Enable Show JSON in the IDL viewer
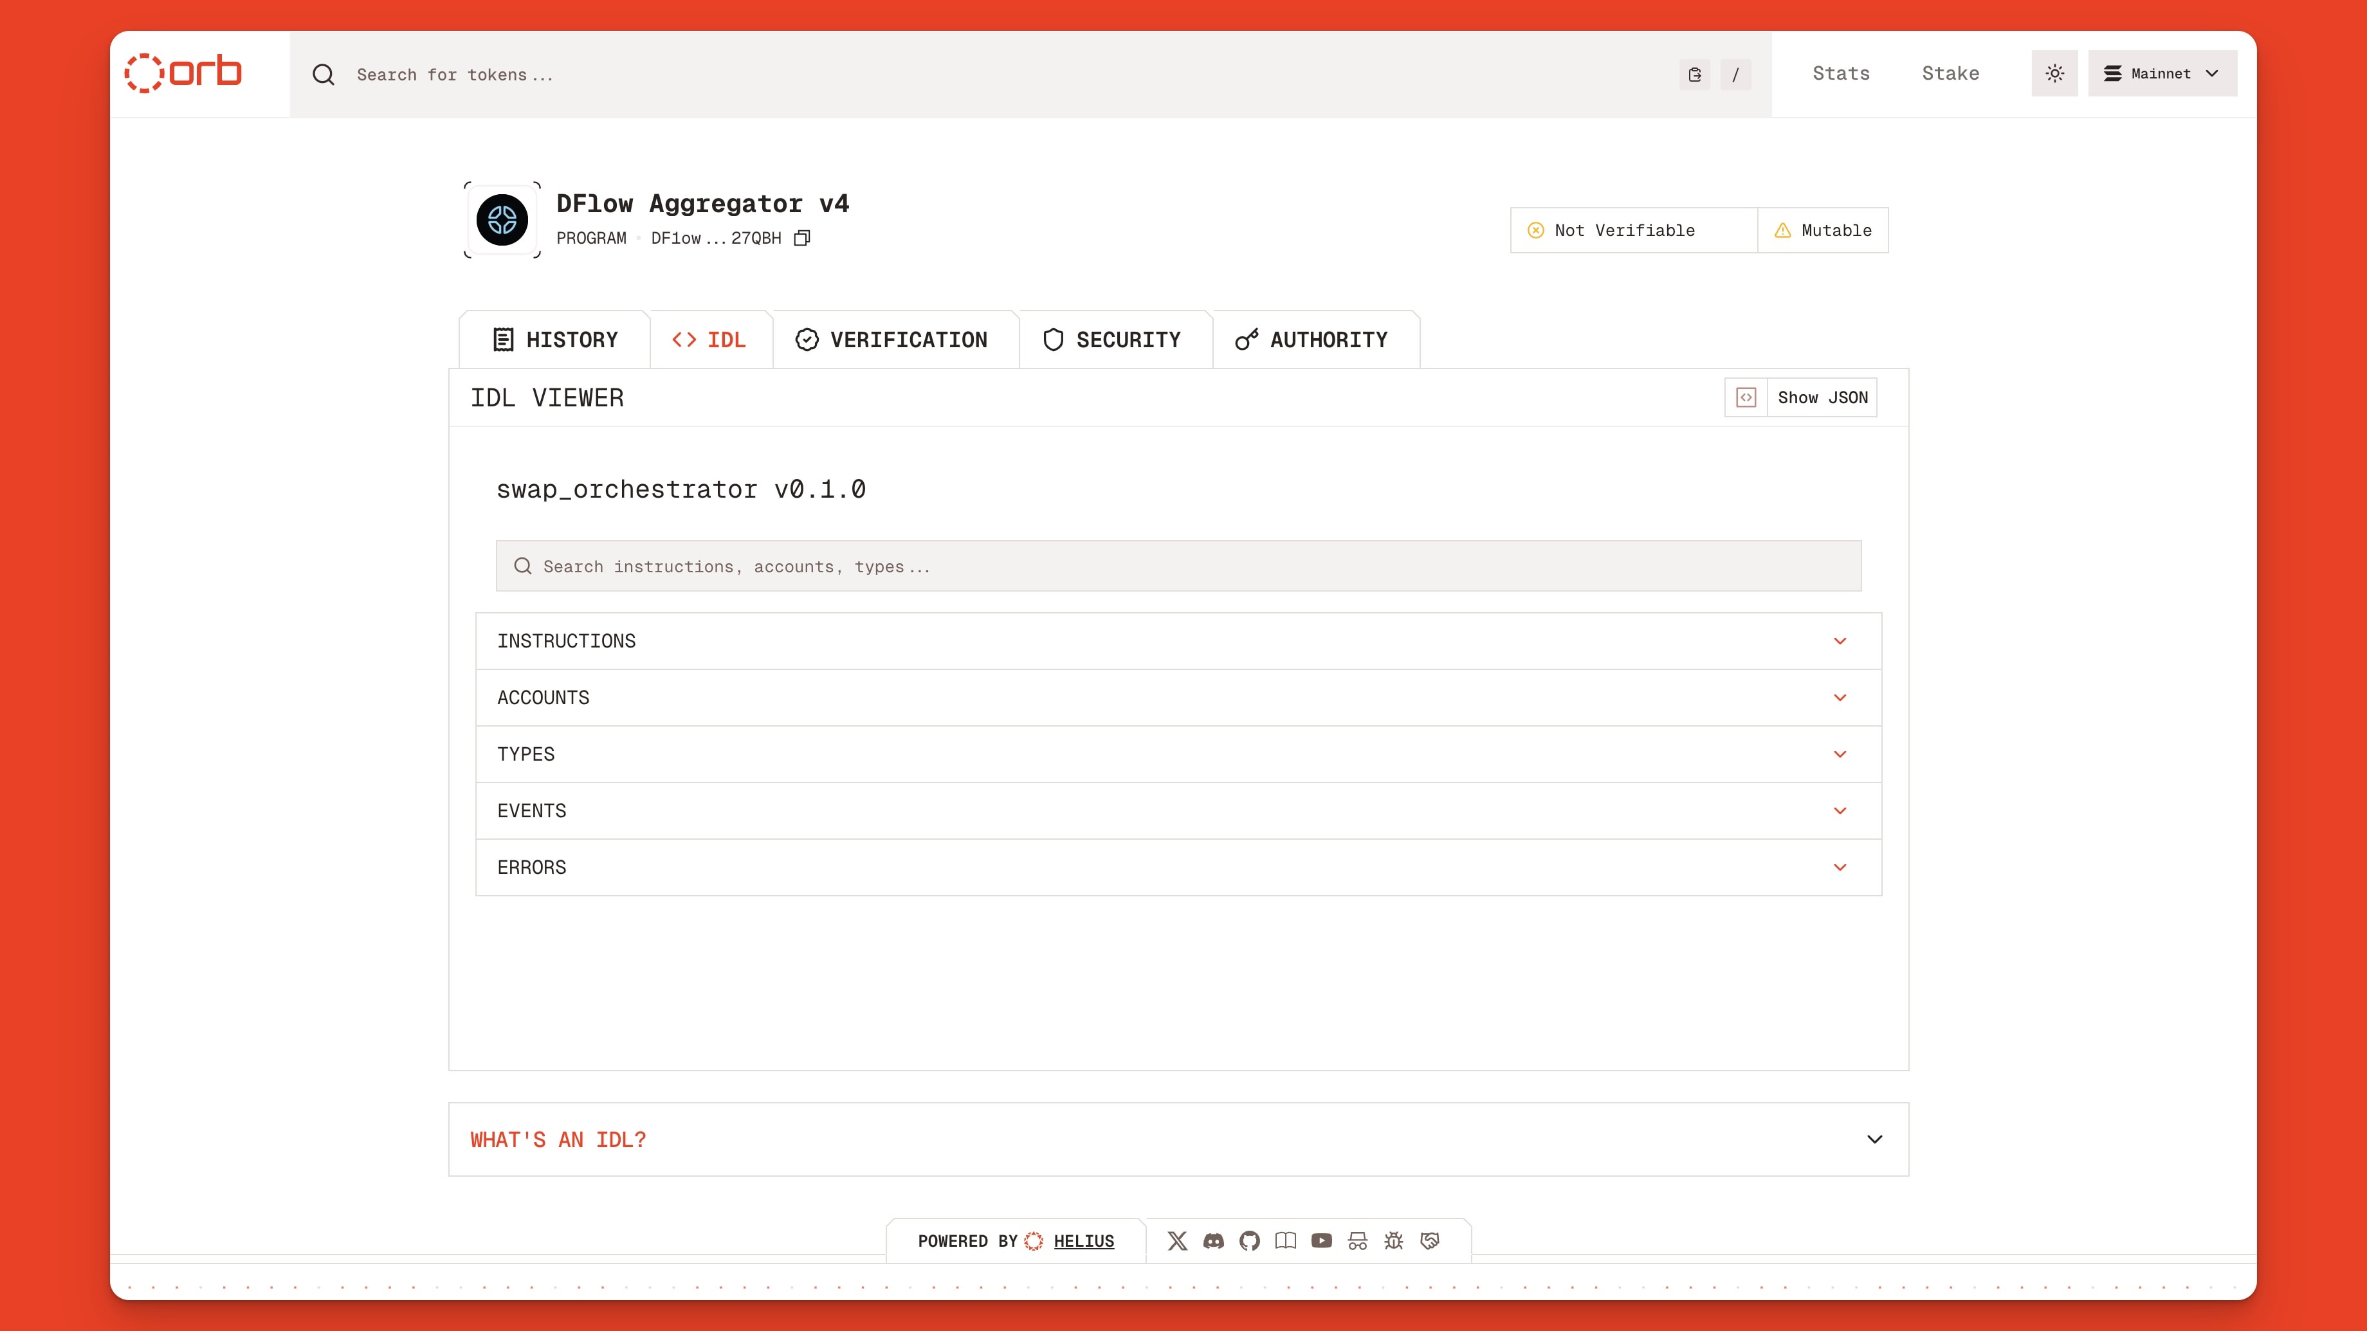This screenshot has height=1331, width=2367. 1822,397
